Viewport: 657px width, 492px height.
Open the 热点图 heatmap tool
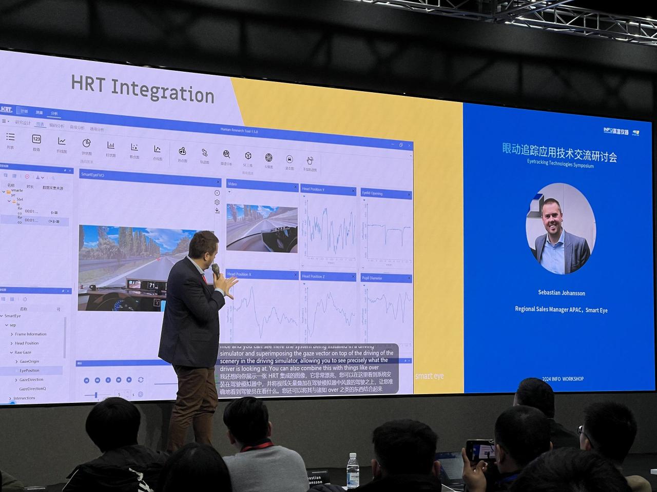(x=182, y=154)
